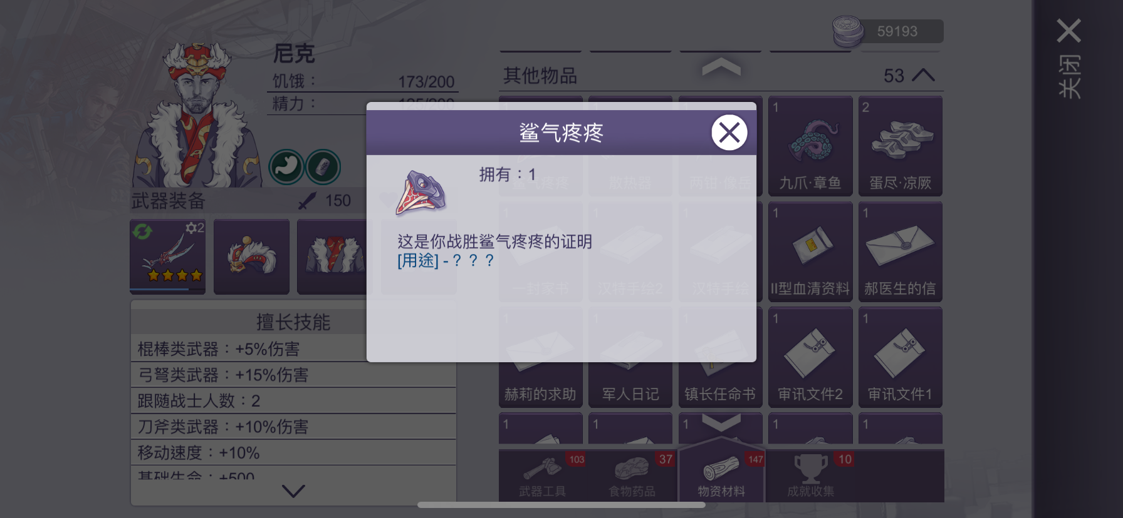The width and height of the screenshot is (1123, 518).
Task: Close the 鲨气疼疼 item popup
Action: pos(729,133)
